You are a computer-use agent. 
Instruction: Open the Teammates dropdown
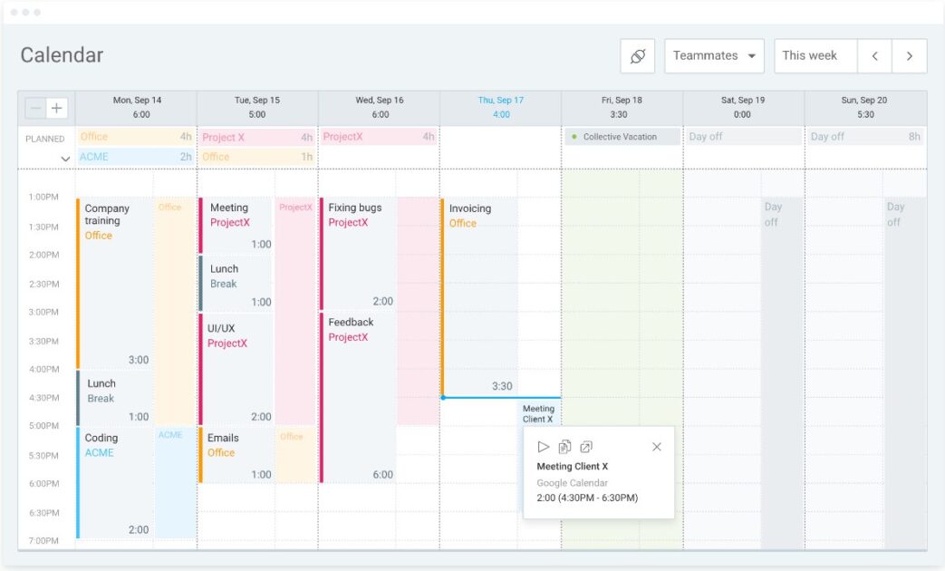click(714, 55)
